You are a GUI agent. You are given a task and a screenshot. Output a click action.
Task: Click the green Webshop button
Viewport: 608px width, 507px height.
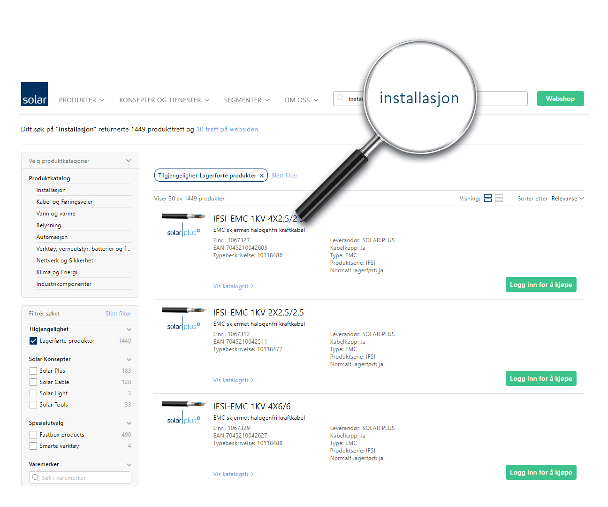tap(560, 99)
